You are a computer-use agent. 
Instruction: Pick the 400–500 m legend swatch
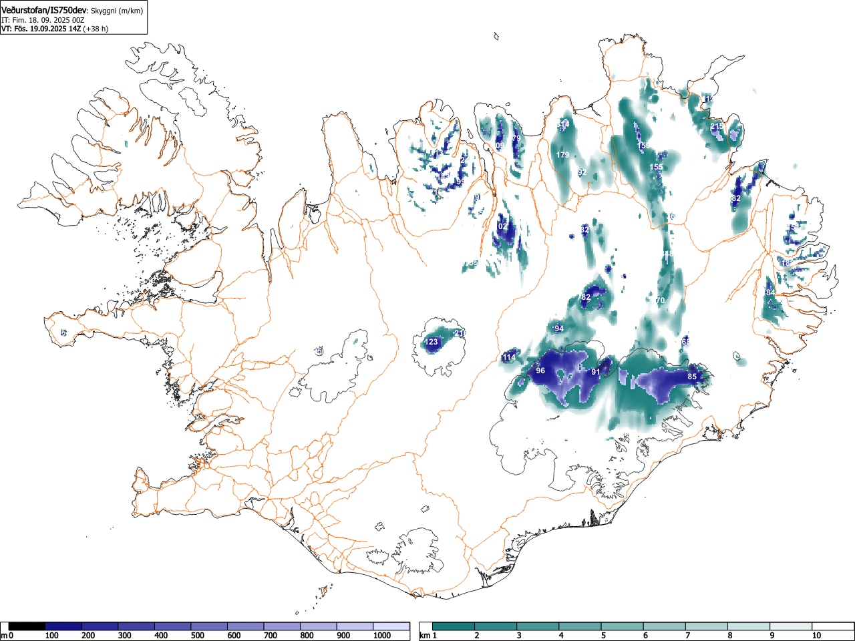(x=173, y=626)
